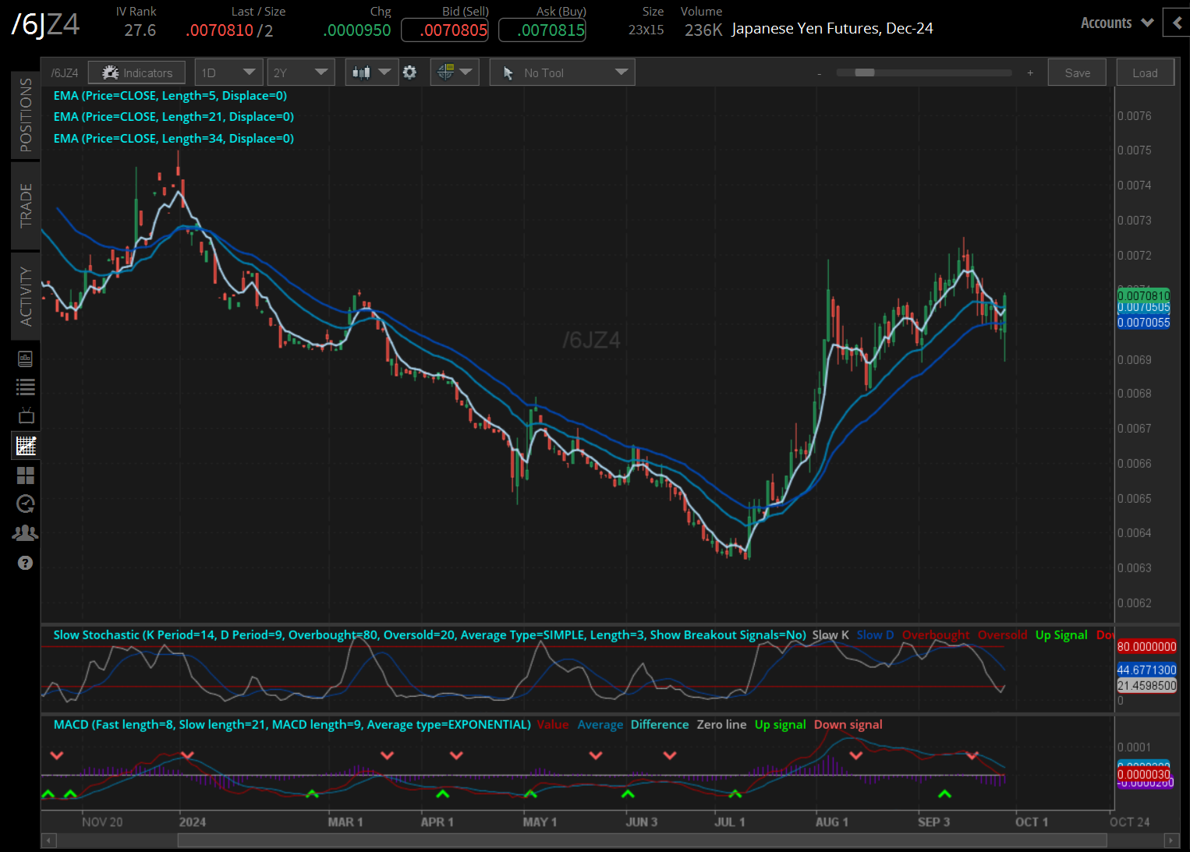
Task: Click the Indicators button
Action: [x=136, y=72]
